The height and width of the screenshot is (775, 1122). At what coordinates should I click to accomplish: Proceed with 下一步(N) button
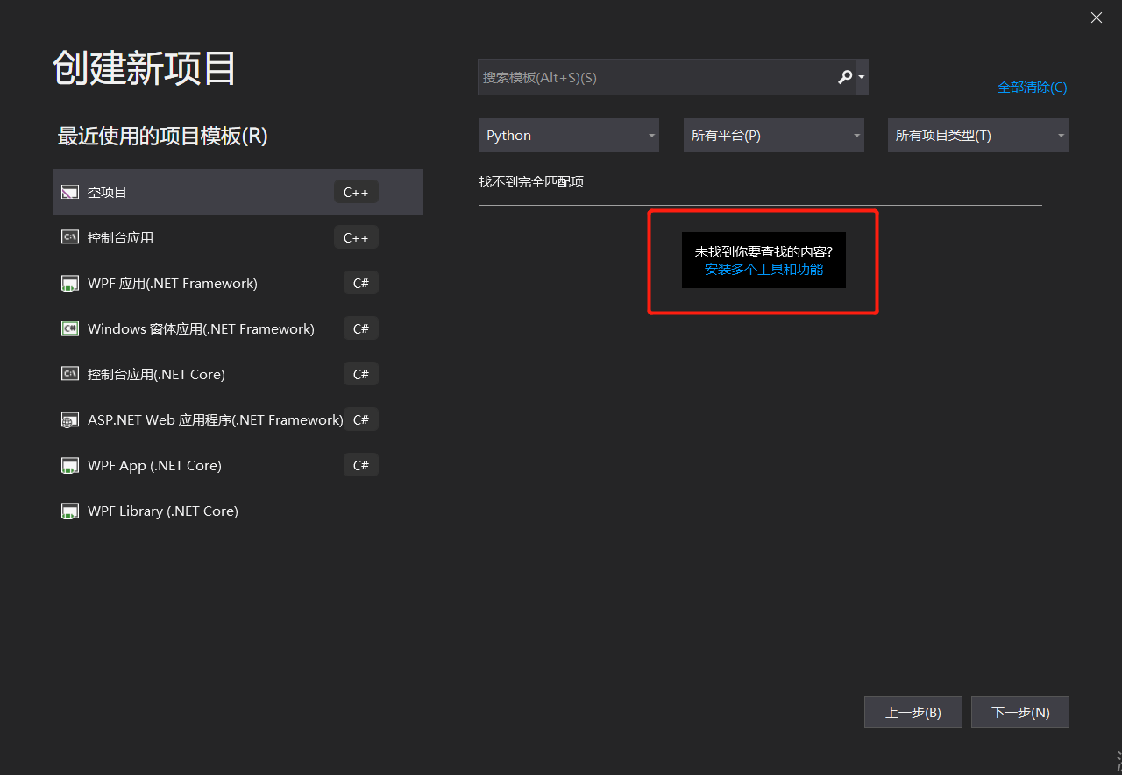[1020, 712]
